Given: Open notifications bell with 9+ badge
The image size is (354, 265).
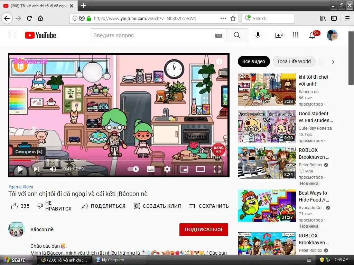Looking at the screenshot, I should coord(313,35).
